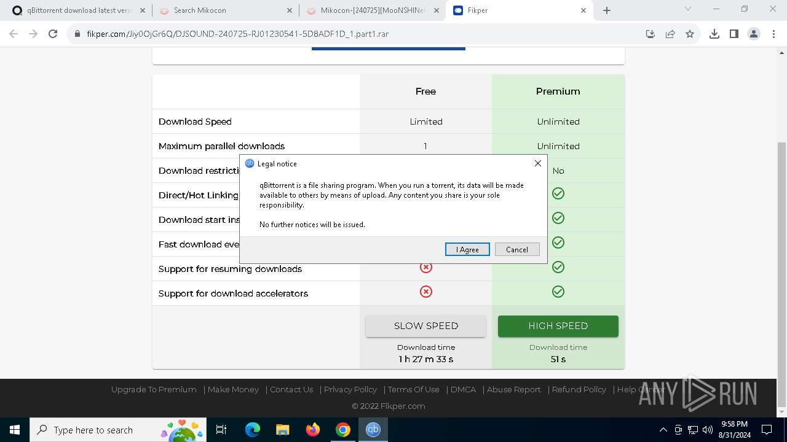787x442 pixels.
Task: Close the Search Mikocon tab
Action: (290, 10)
